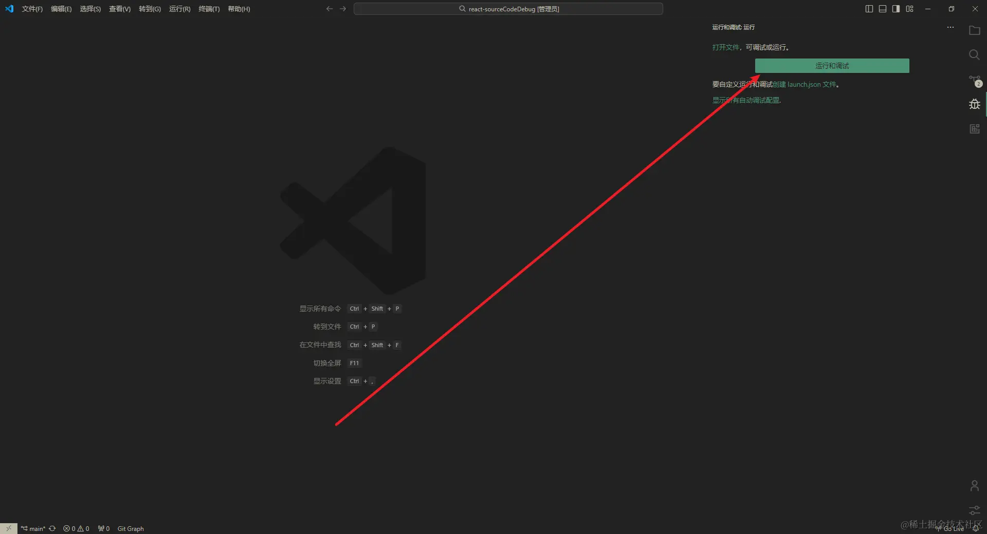Select the Run and Debug bug icon

pyautogui.click(x=974, y=104)
